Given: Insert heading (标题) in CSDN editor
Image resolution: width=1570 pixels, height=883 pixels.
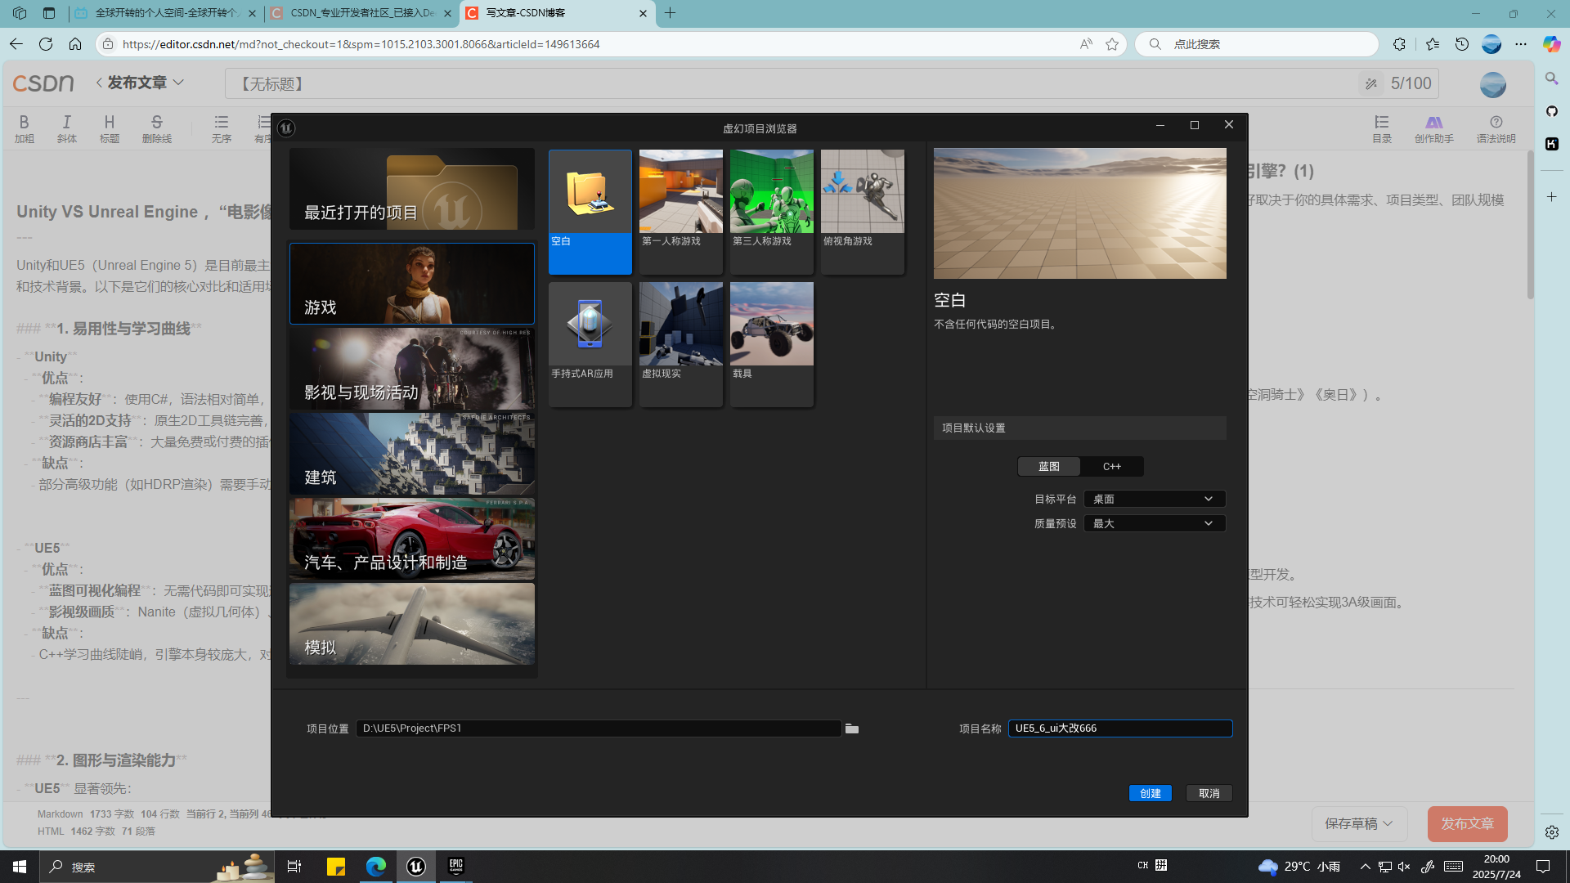Looking at the screenshot, I should click(110, 128).
